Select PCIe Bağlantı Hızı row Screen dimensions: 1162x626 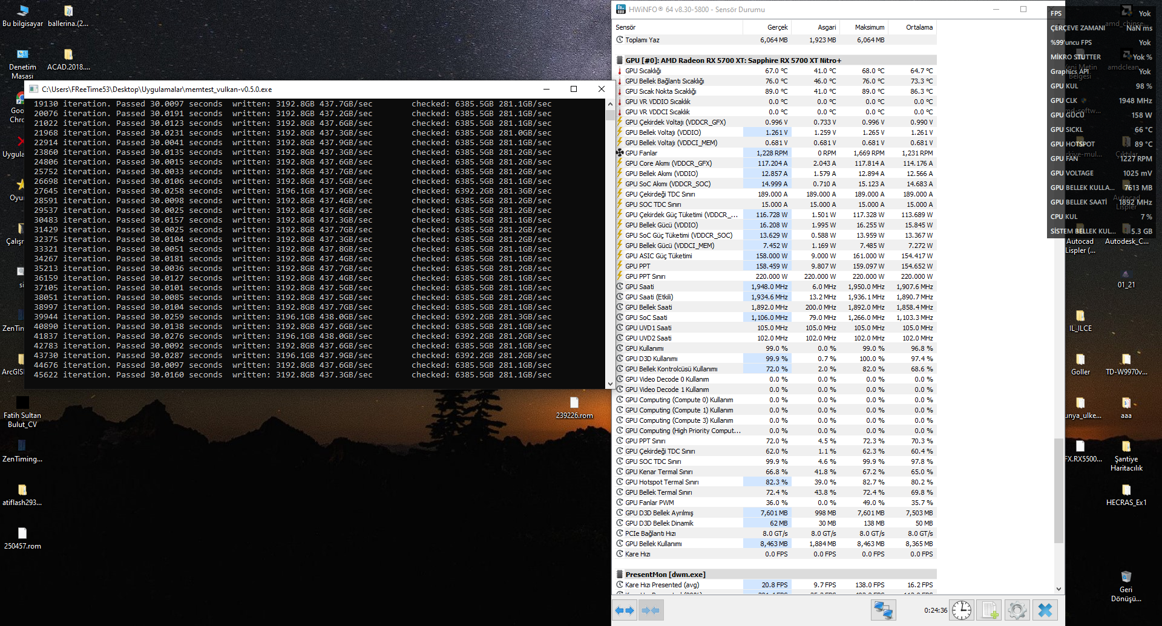(776, 533)
